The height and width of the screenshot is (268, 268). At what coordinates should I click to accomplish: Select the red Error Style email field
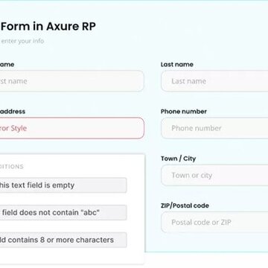click(x=72, y=128)
